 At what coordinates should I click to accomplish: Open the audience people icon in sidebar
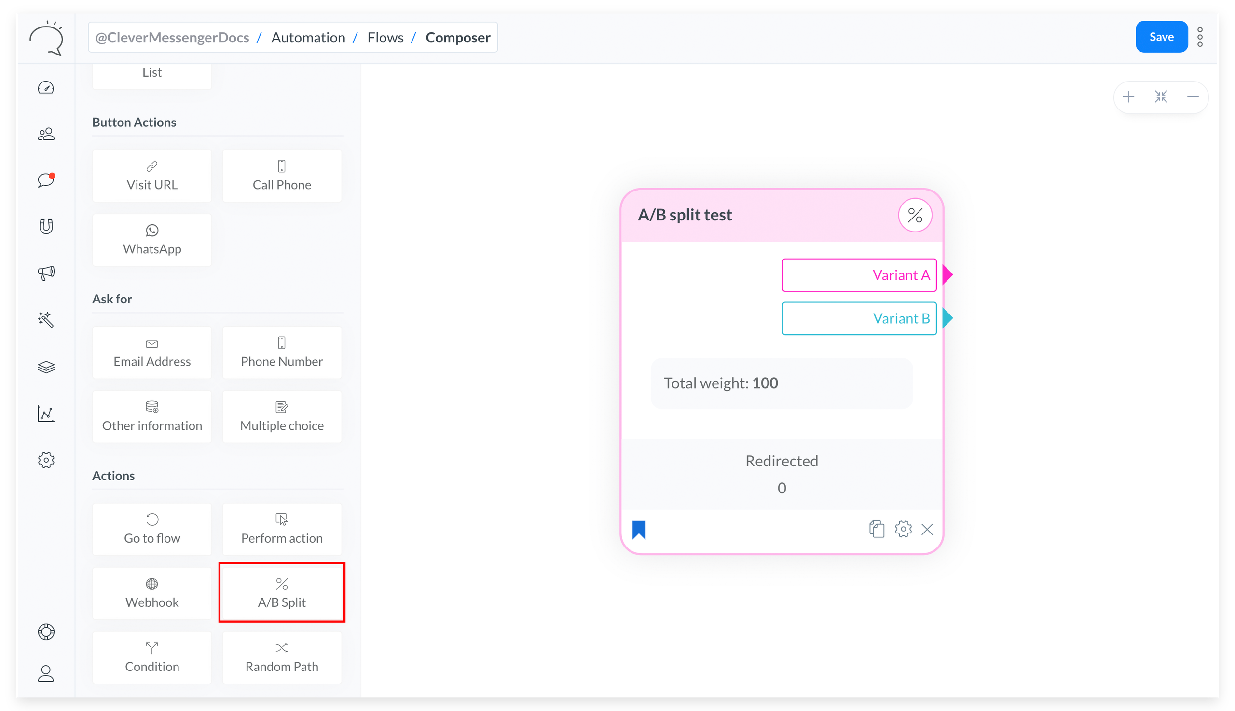point(46,134)
